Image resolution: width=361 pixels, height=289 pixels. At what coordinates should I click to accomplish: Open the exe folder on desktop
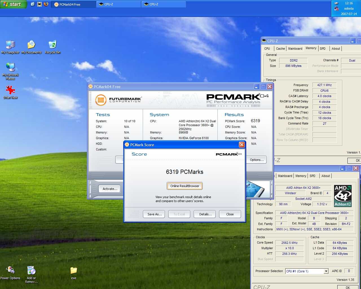[74, 273]
